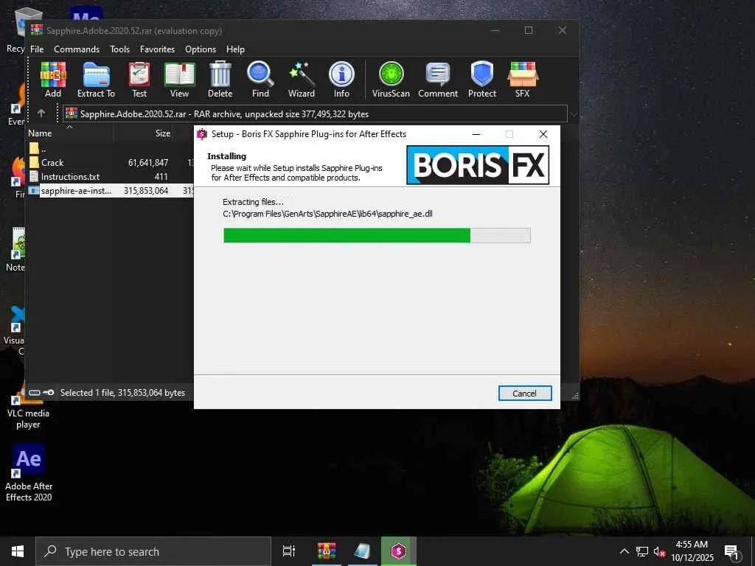Image resolution: width=755 pixels, height=566 pixels.
Task: Select the sapphire-ae-inst... file row
Action: pos(111,191)
